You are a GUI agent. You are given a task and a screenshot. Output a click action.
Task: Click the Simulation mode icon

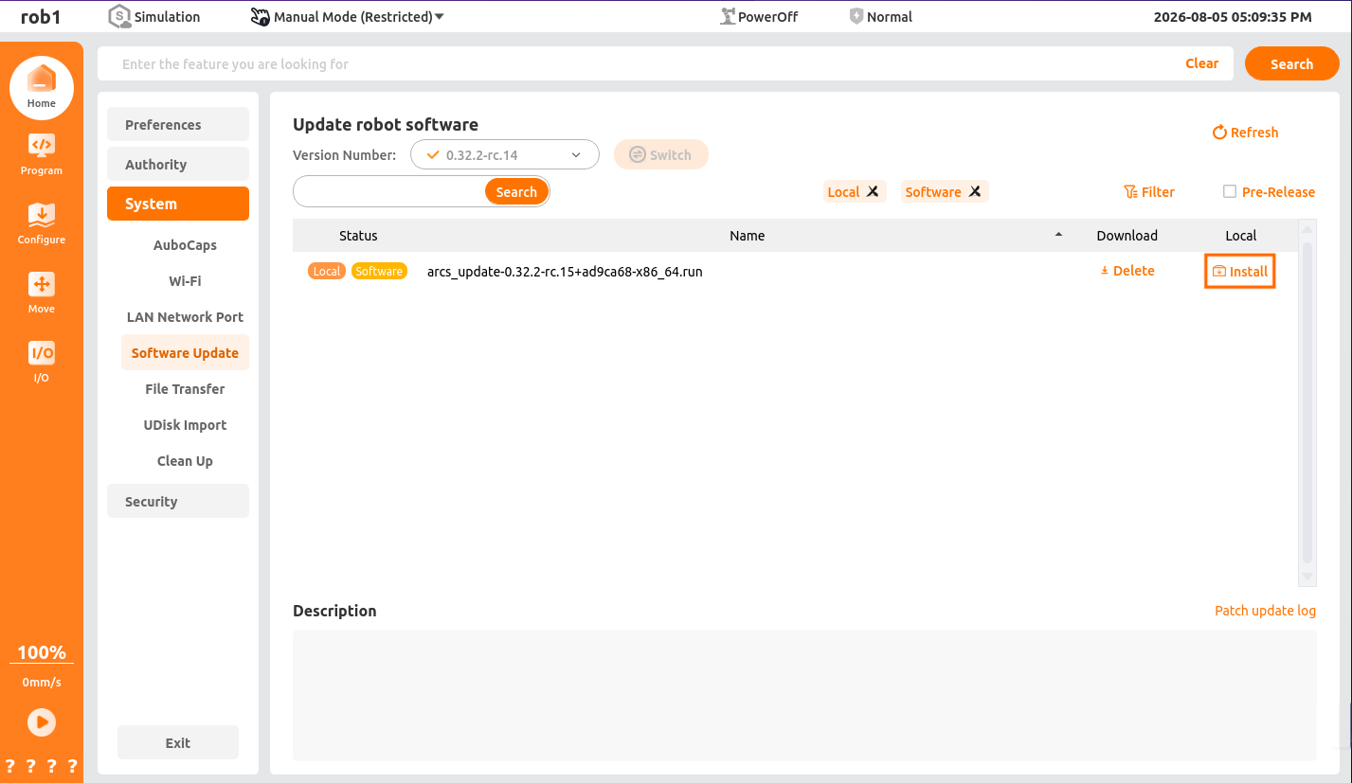pyautogui.click(x=118, y=16)
